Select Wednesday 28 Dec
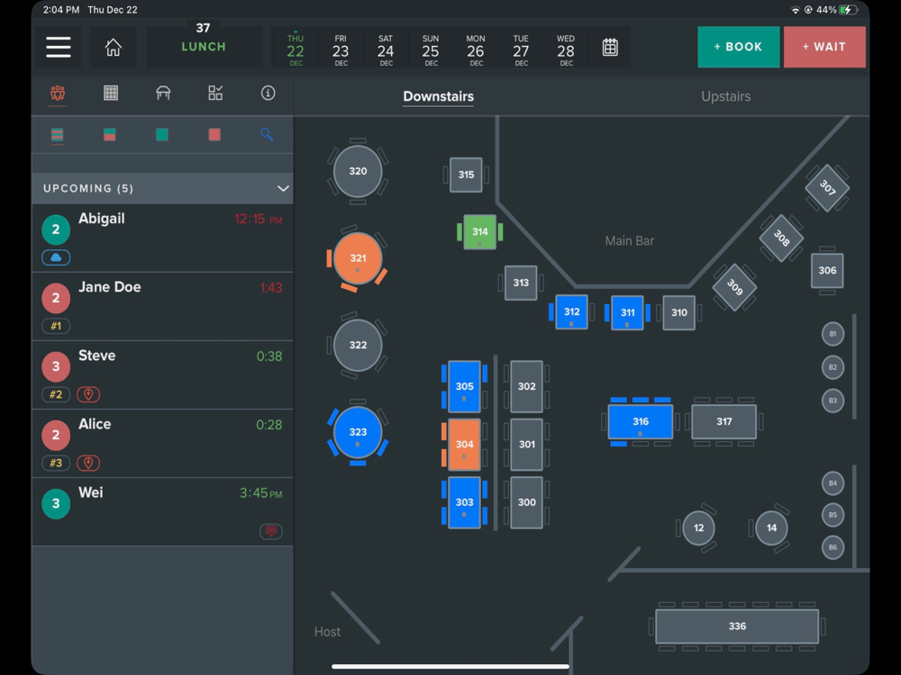Viewport: 901px width, 675px height. (x=566, y=50)
